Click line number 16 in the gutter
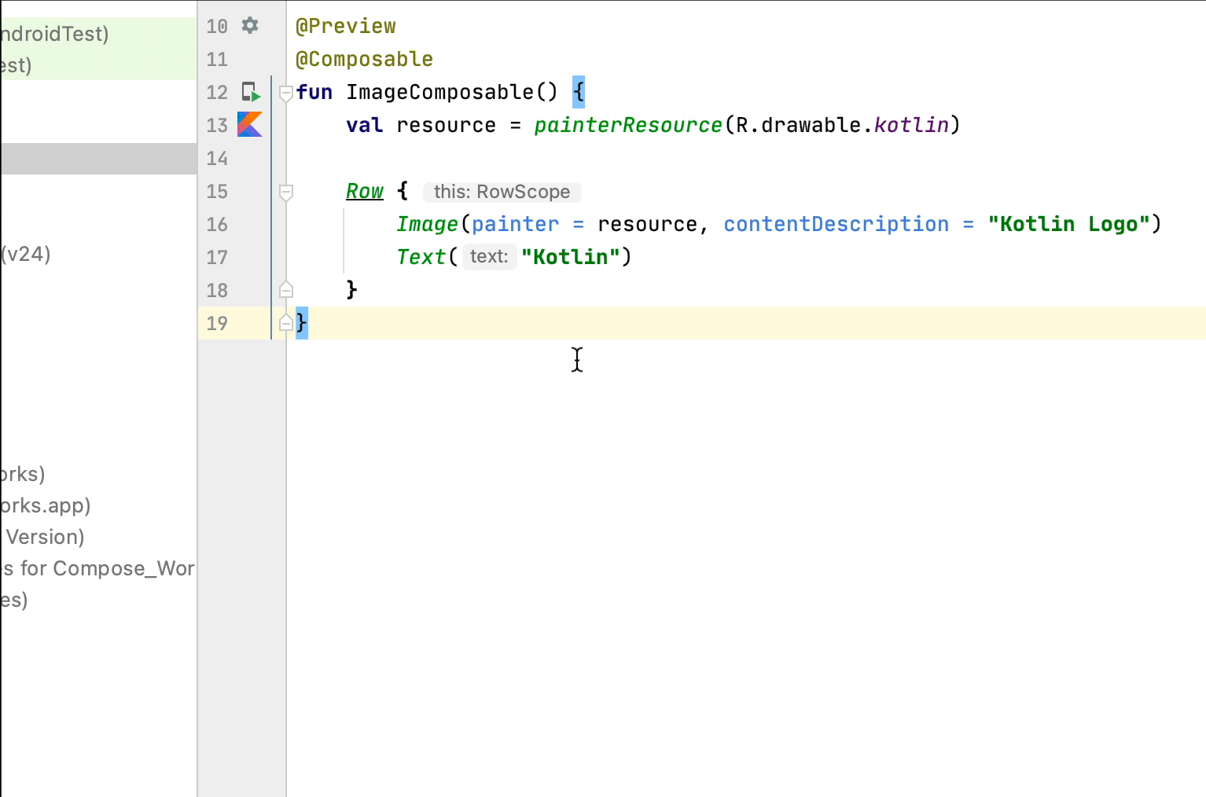Screen dimensions: 1206x797 [217, 225]
